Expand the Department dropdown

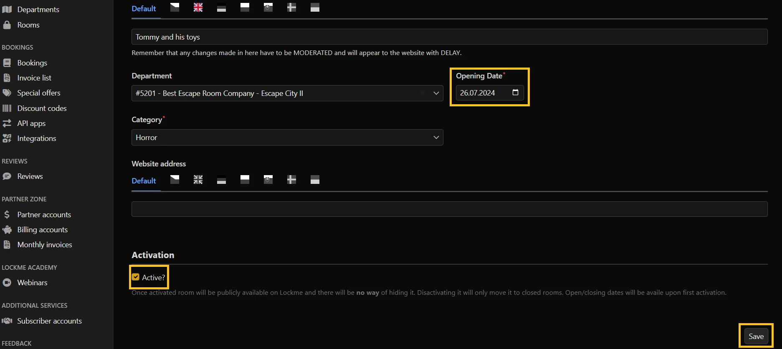coord(436,93)
